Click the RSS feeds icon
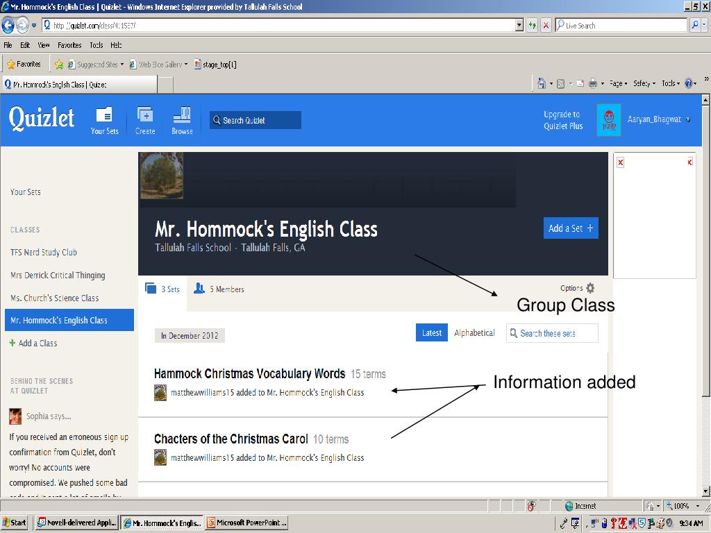Screen dimensions: 711x533 click(x=561, y=83)
